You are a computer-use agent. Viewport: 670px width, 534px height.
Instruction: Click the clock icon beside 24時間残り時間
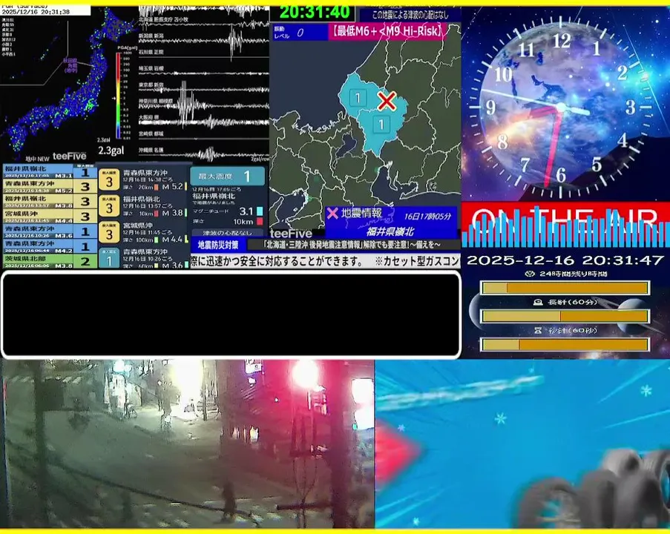530,274
